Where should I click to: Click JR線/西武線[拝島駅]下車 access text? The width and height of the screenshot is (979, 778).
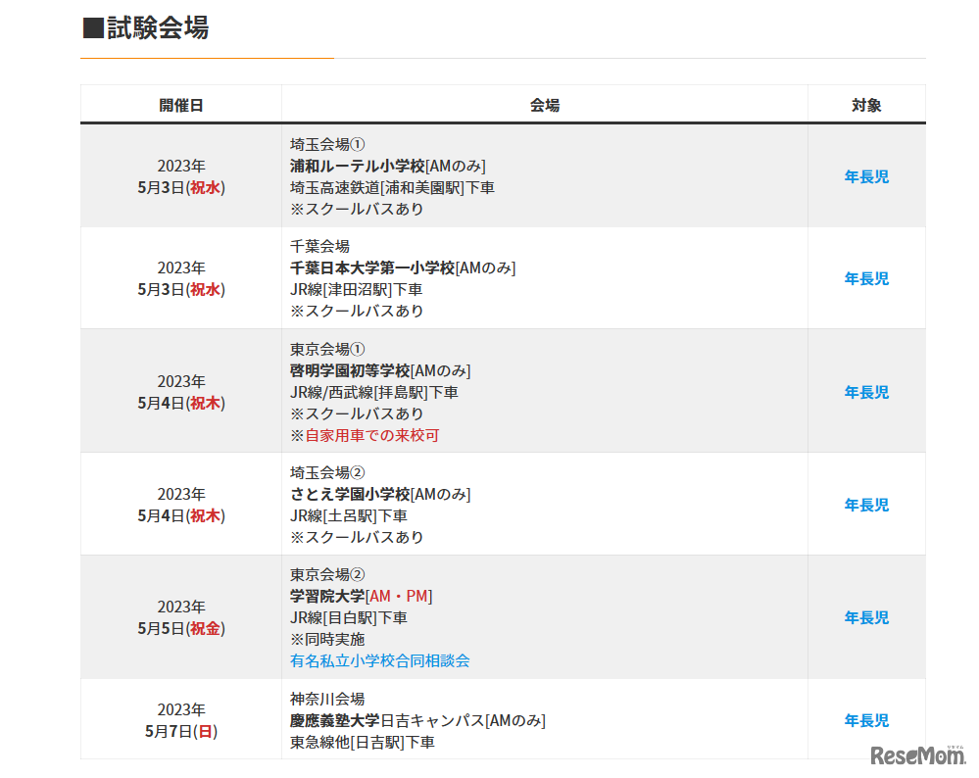374,393
